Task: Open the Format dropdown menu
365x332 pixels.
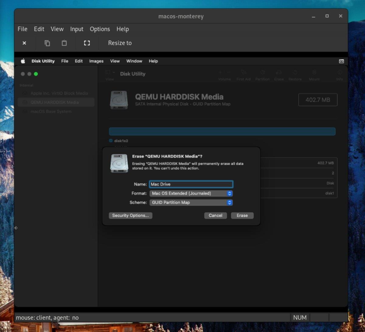Action: [191, 193]
